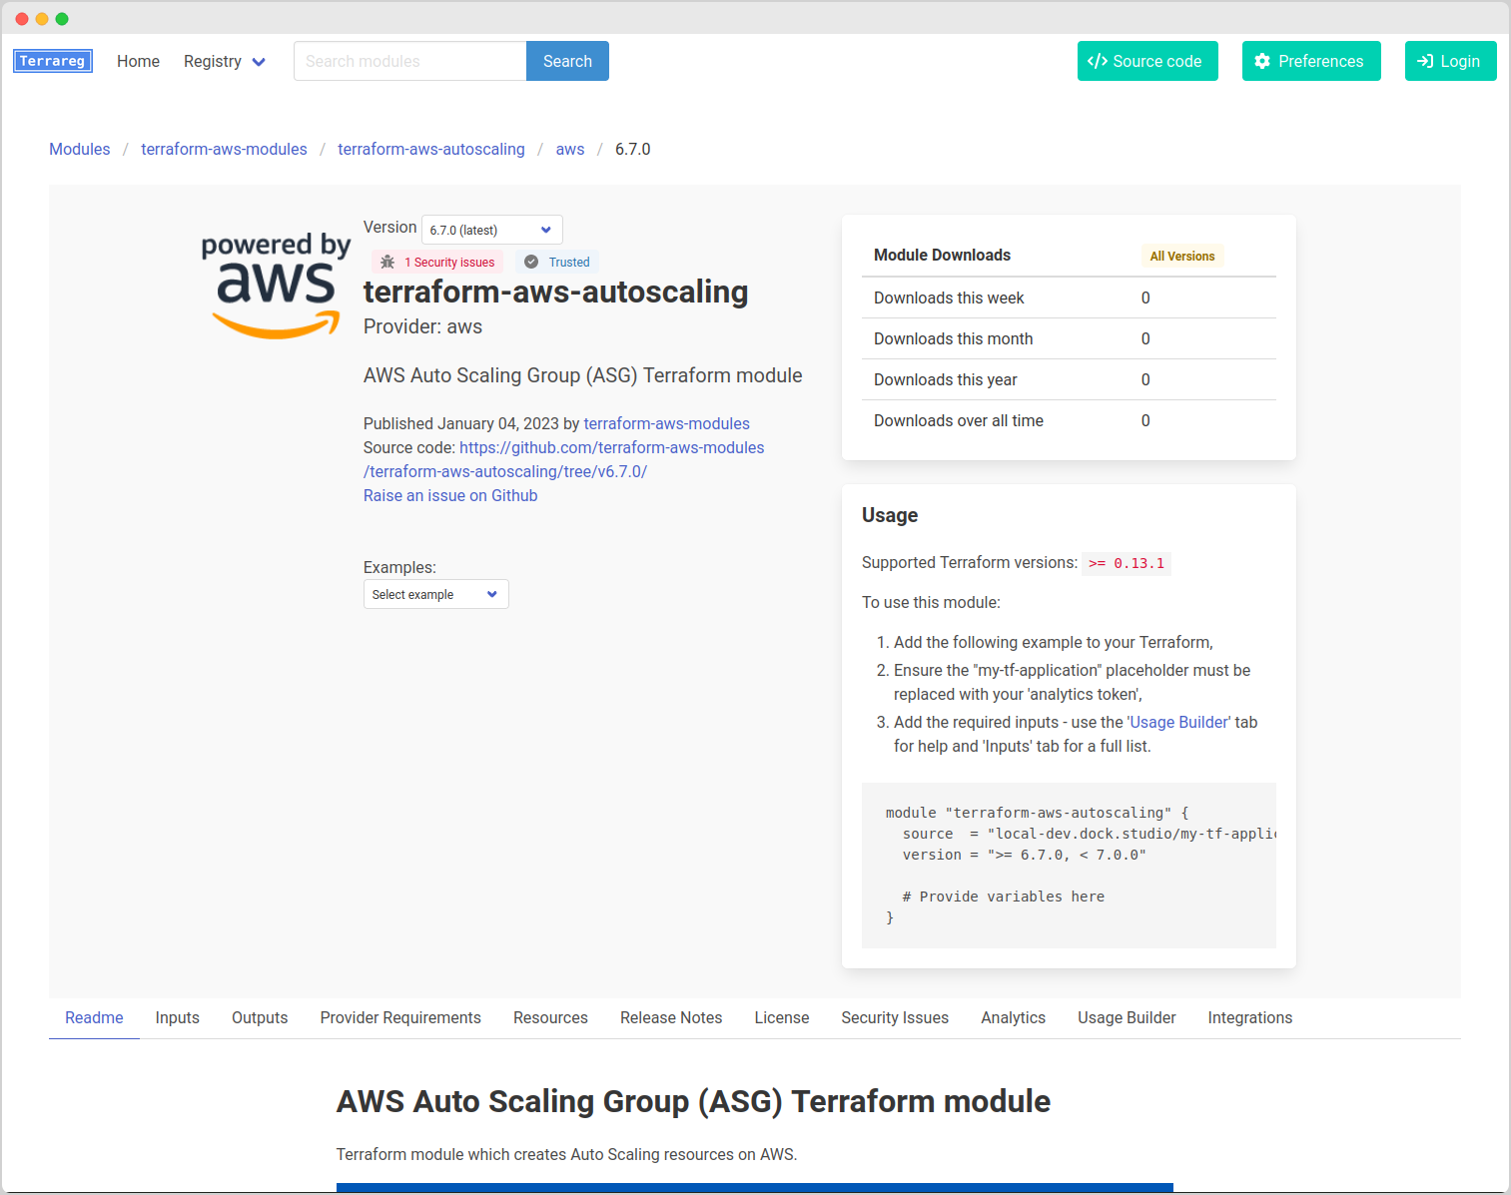
Task: Go to Home in navigation bar
Action: pos(138,61)
